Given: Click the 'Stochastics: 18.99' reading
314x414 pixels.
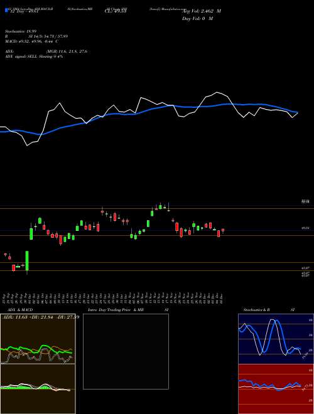Looking at the screenshot, I should point(21,31).
